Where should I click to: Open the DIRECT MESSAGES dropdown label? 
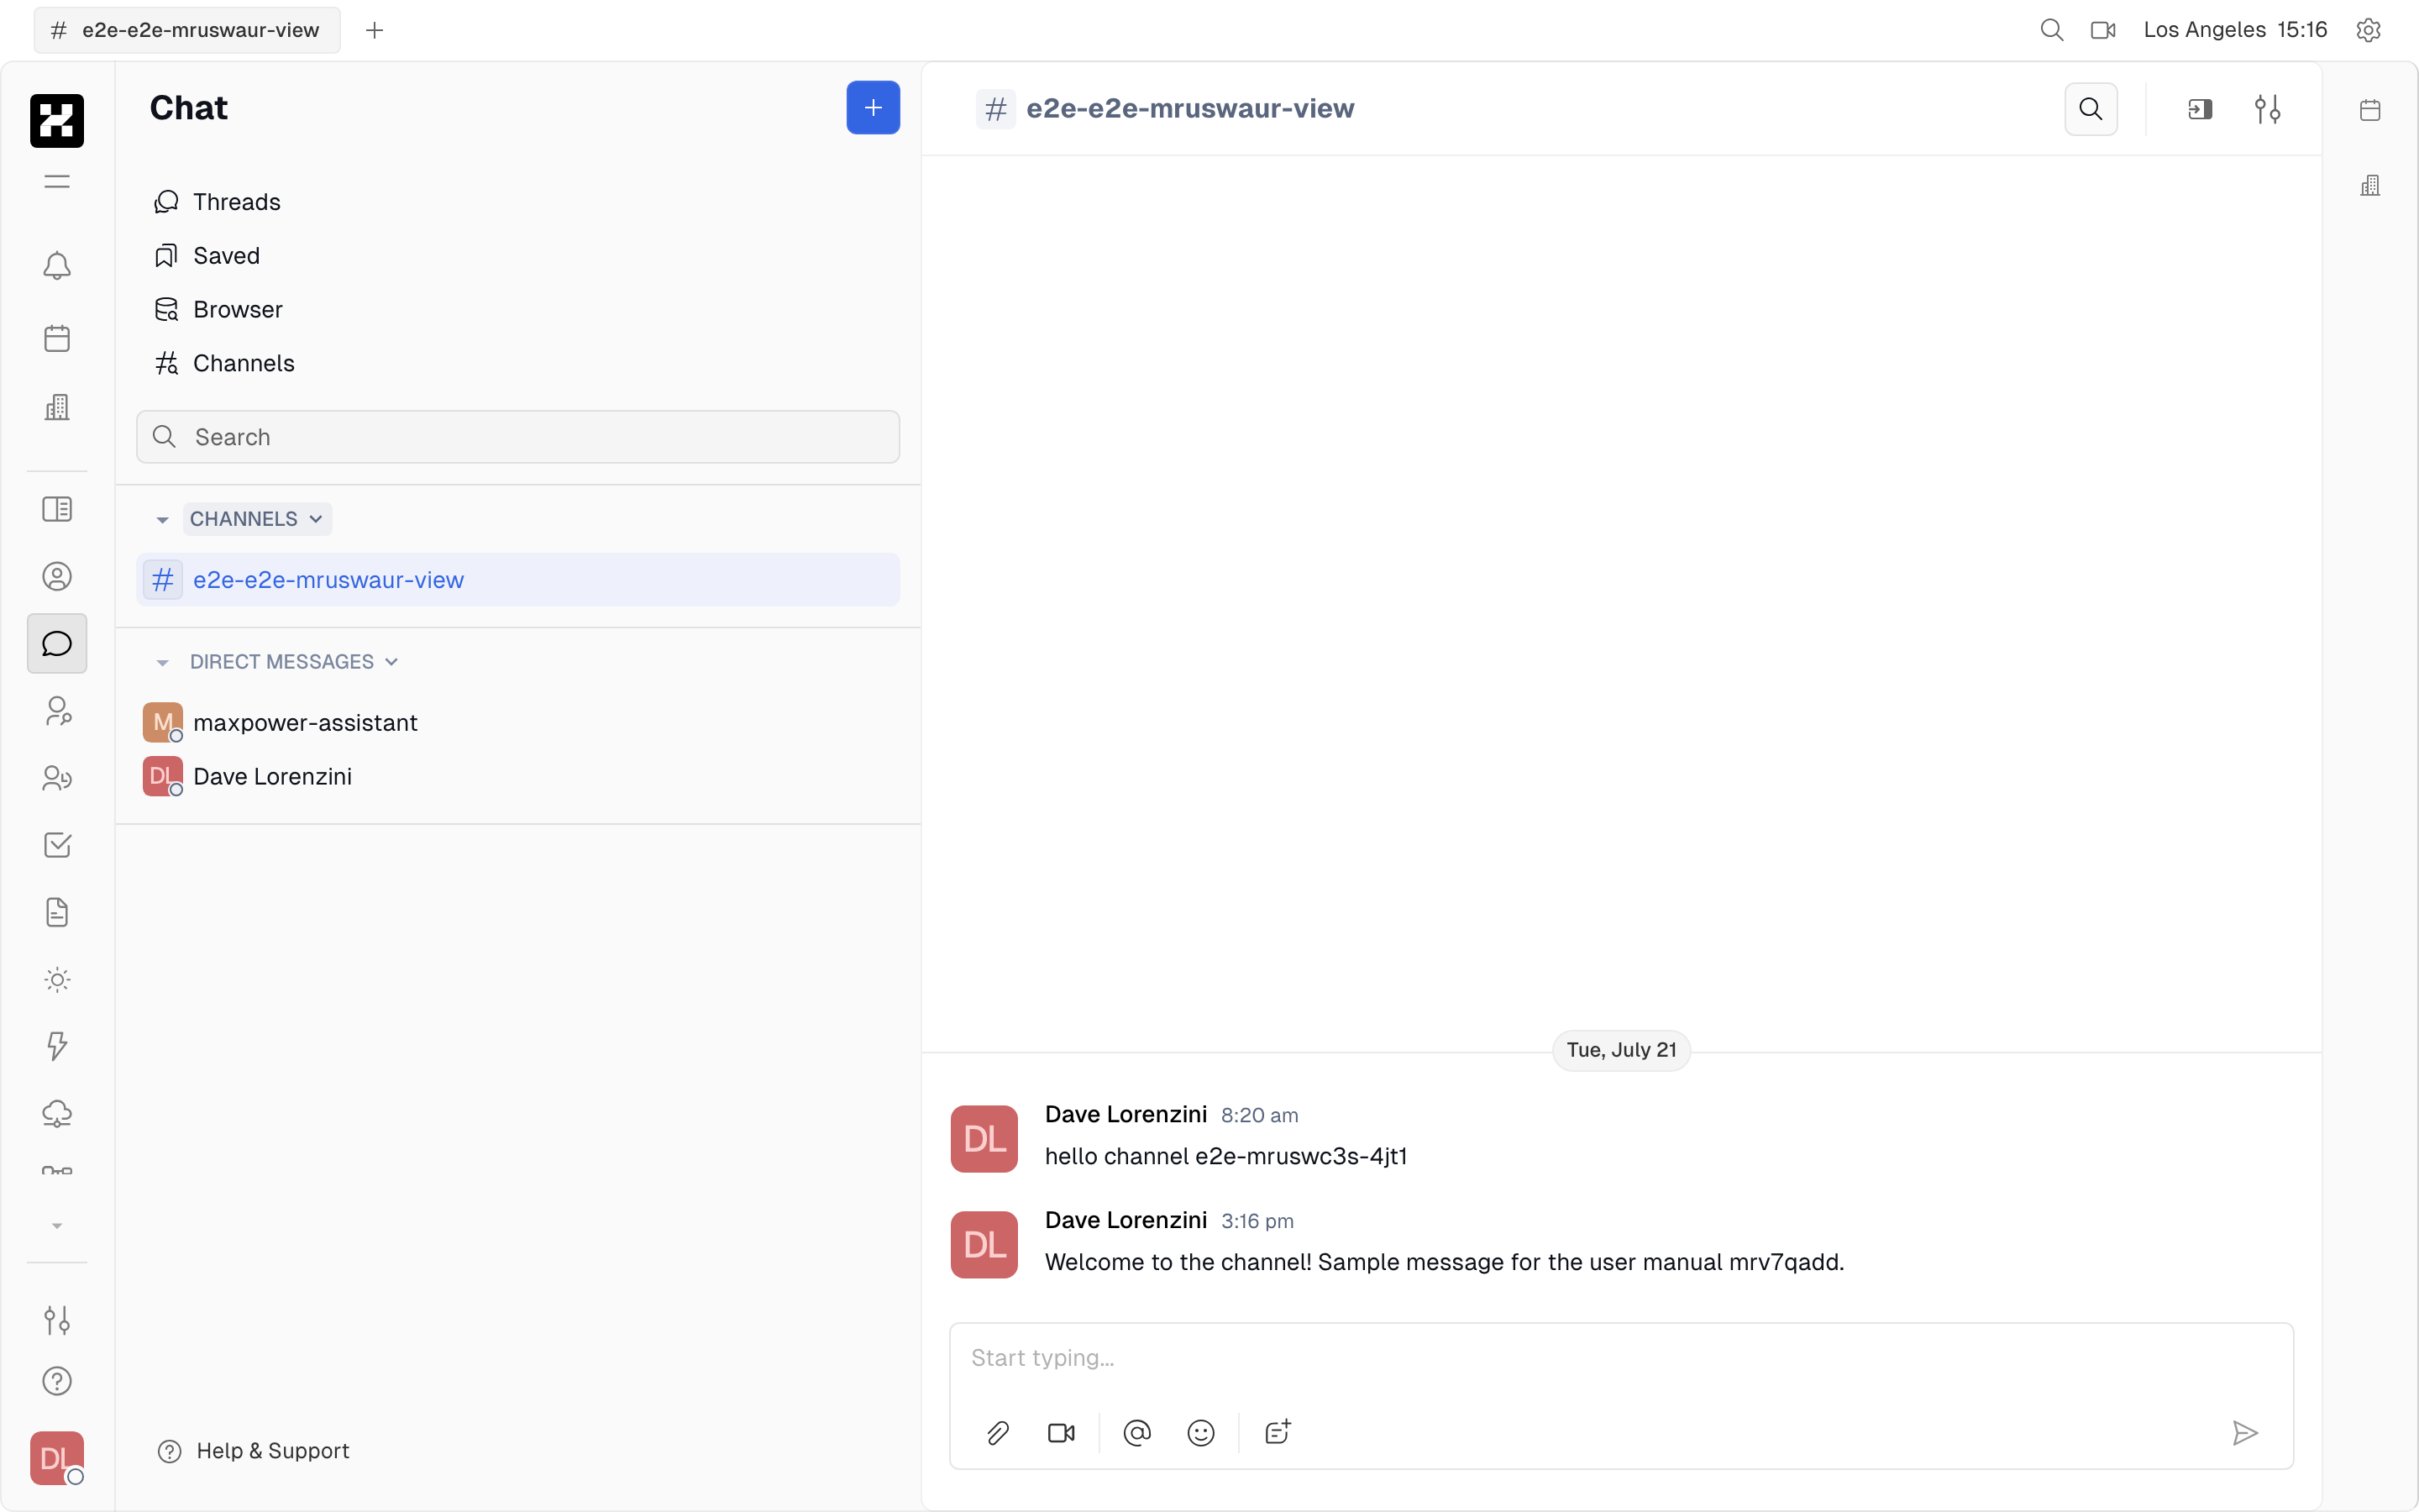pyautogui.click(x=294, y=662)
